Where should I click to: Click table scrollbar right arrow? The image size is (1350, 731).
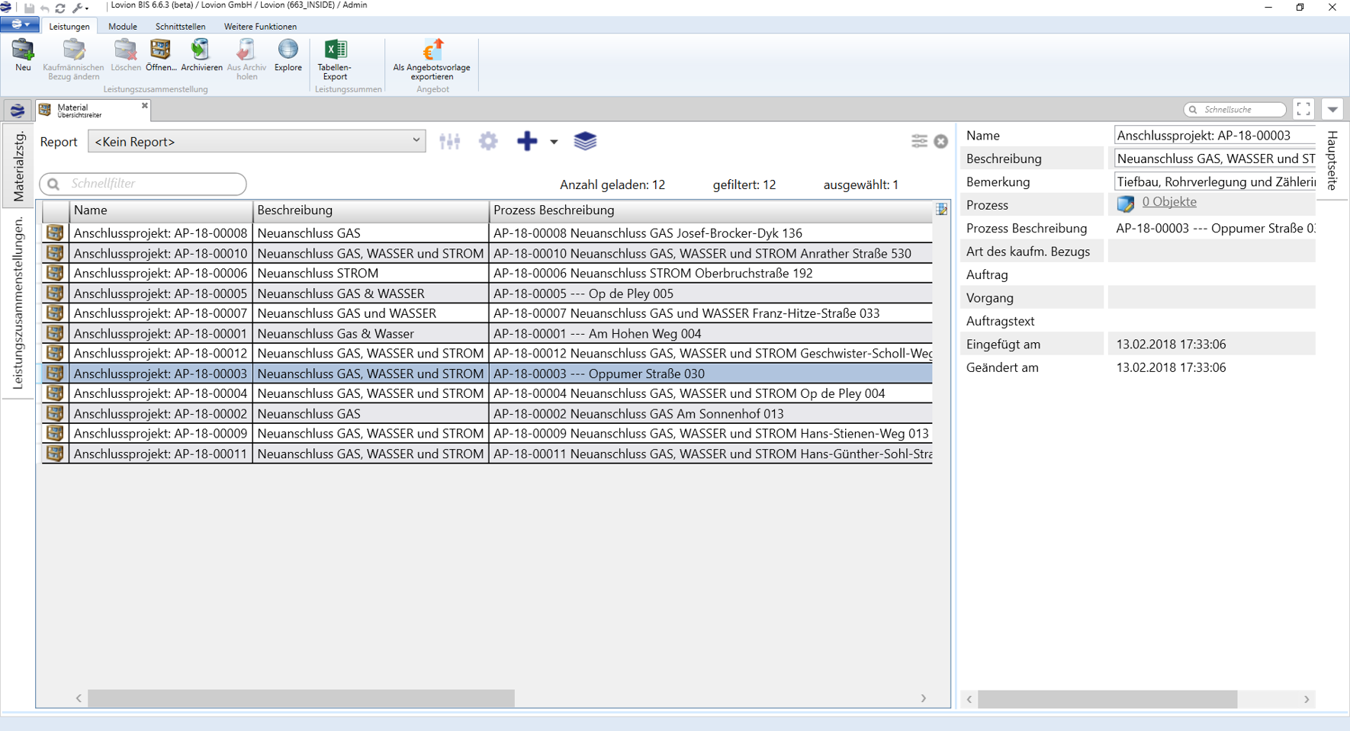923,698
